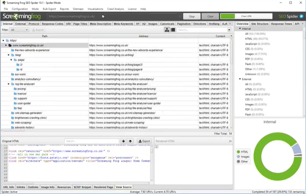The image size is (306, 194).
Task: Open the Filter 'All' dropdown
Action: [x=19, y=30]
